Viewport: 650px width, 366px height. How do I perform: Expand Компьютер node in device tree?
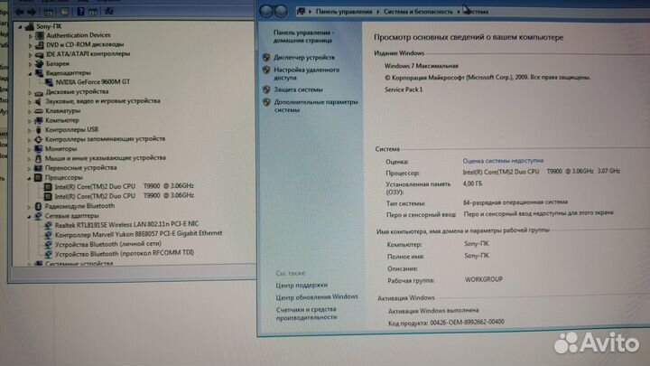30,121
